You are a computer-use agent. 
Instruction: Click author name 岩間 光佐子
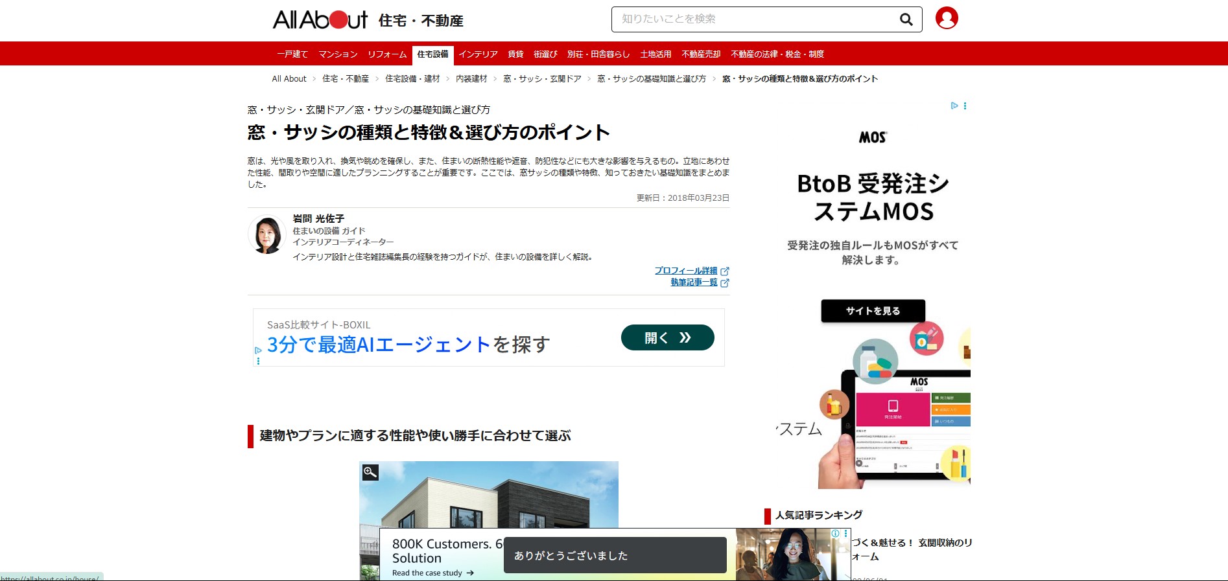(318, 219)
